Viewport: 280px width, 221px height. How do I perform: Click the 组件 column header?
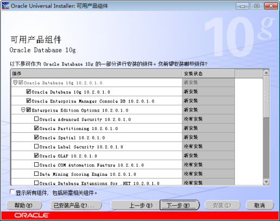pyautogui.click(x=97, y=73)
